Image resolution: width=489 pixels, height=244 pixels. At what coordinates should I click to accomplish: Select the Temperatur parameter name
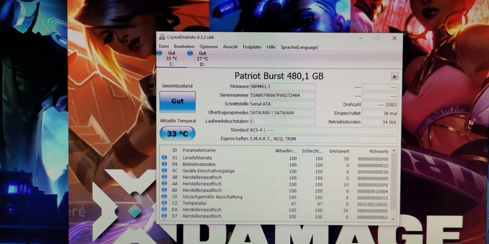(x=195, y=203)
